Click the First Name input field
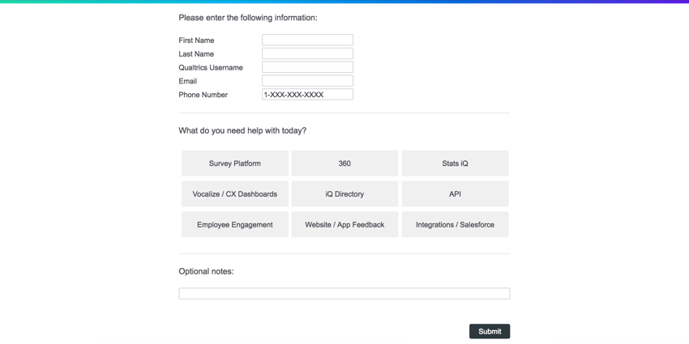The width and height of the screenshot is (689, 344). pos(307,40)
